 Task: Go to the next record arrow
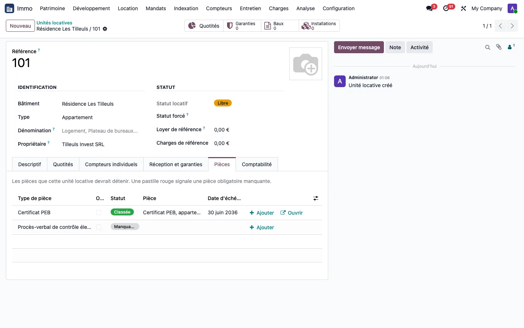click(512, 26)
